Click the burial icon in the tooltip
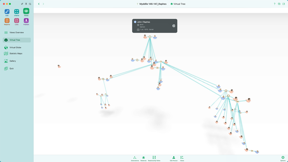Image resolution: width=288 pixels, height=162 pixels. tap(138, 30)
